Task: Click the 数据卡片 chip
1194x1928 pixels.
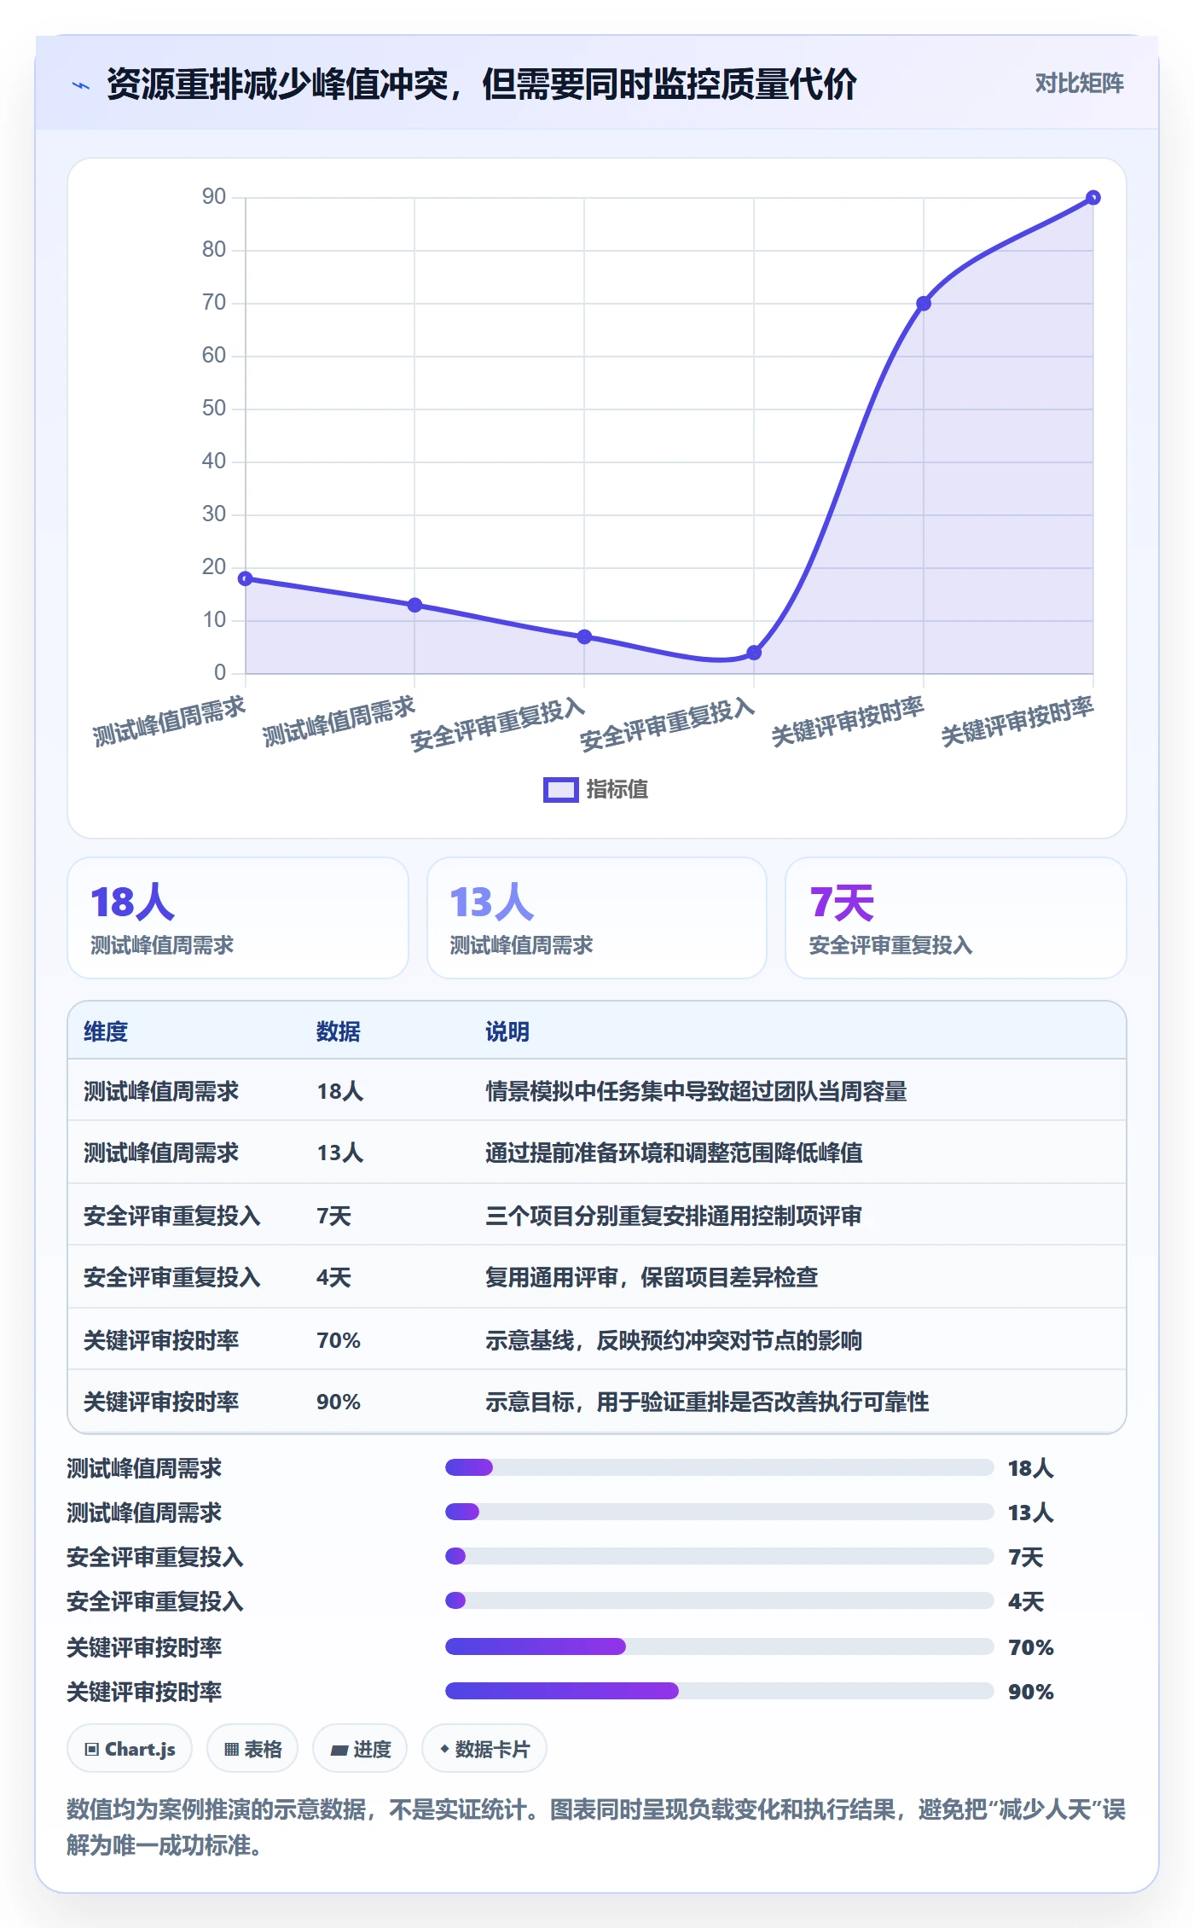Action: 484,1749
